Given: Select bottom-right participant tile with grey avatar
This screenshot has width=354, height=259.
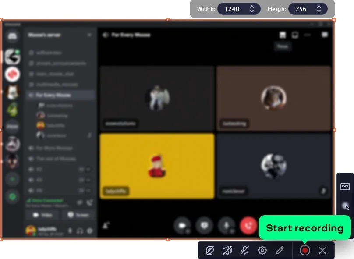Looking at the screenshot, I should coord(274,166).
